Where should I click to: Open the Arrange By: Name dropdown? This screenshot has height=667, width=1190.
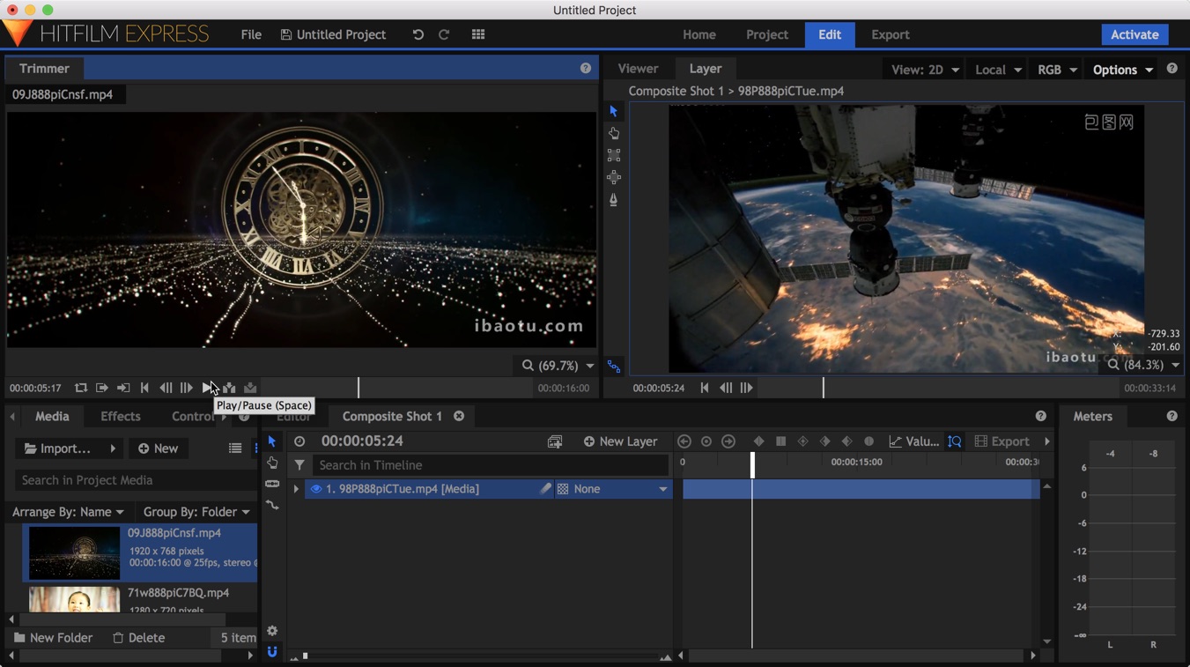coord(68,512)
